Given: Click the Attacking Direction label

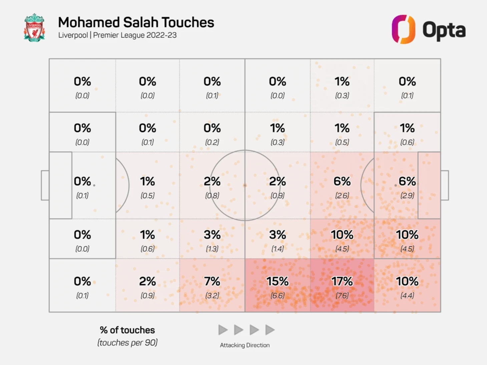Looking at the screenshot, I should point(245,345).
